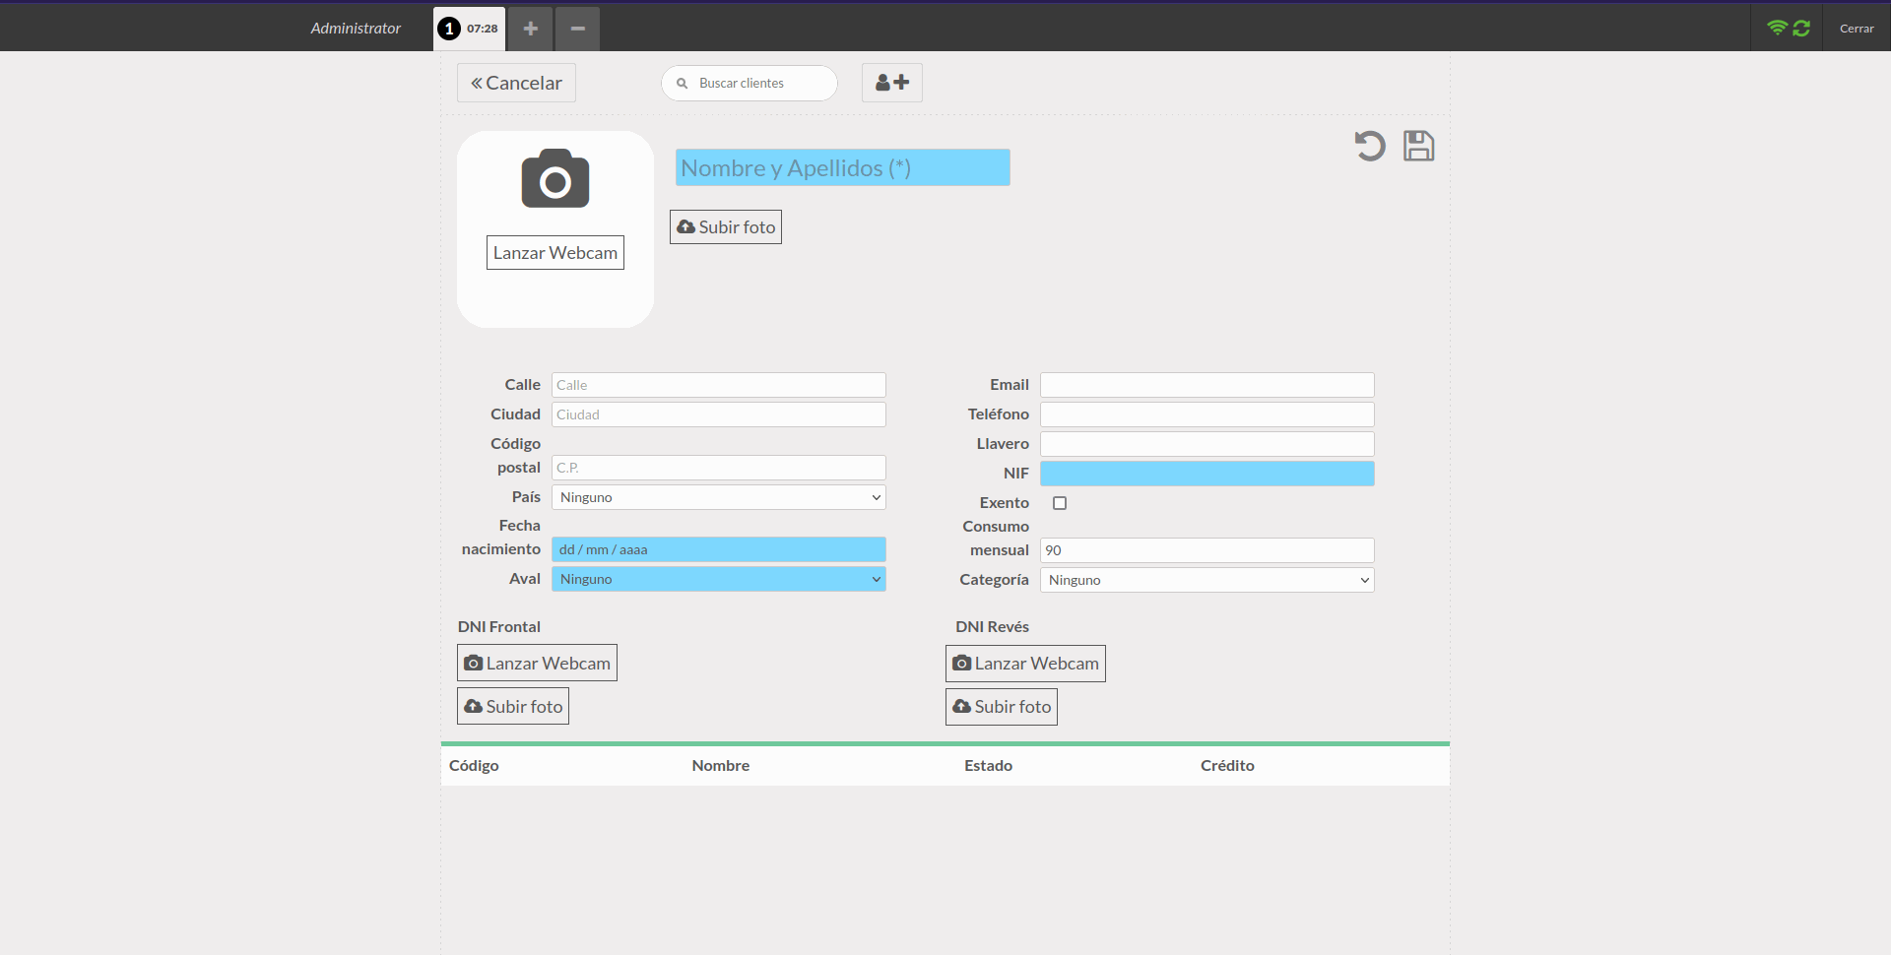Viewport: 1891px width, 955px height.
Task: Click the green synchronization arrows icon
Action: click(x=1801, y=29)
